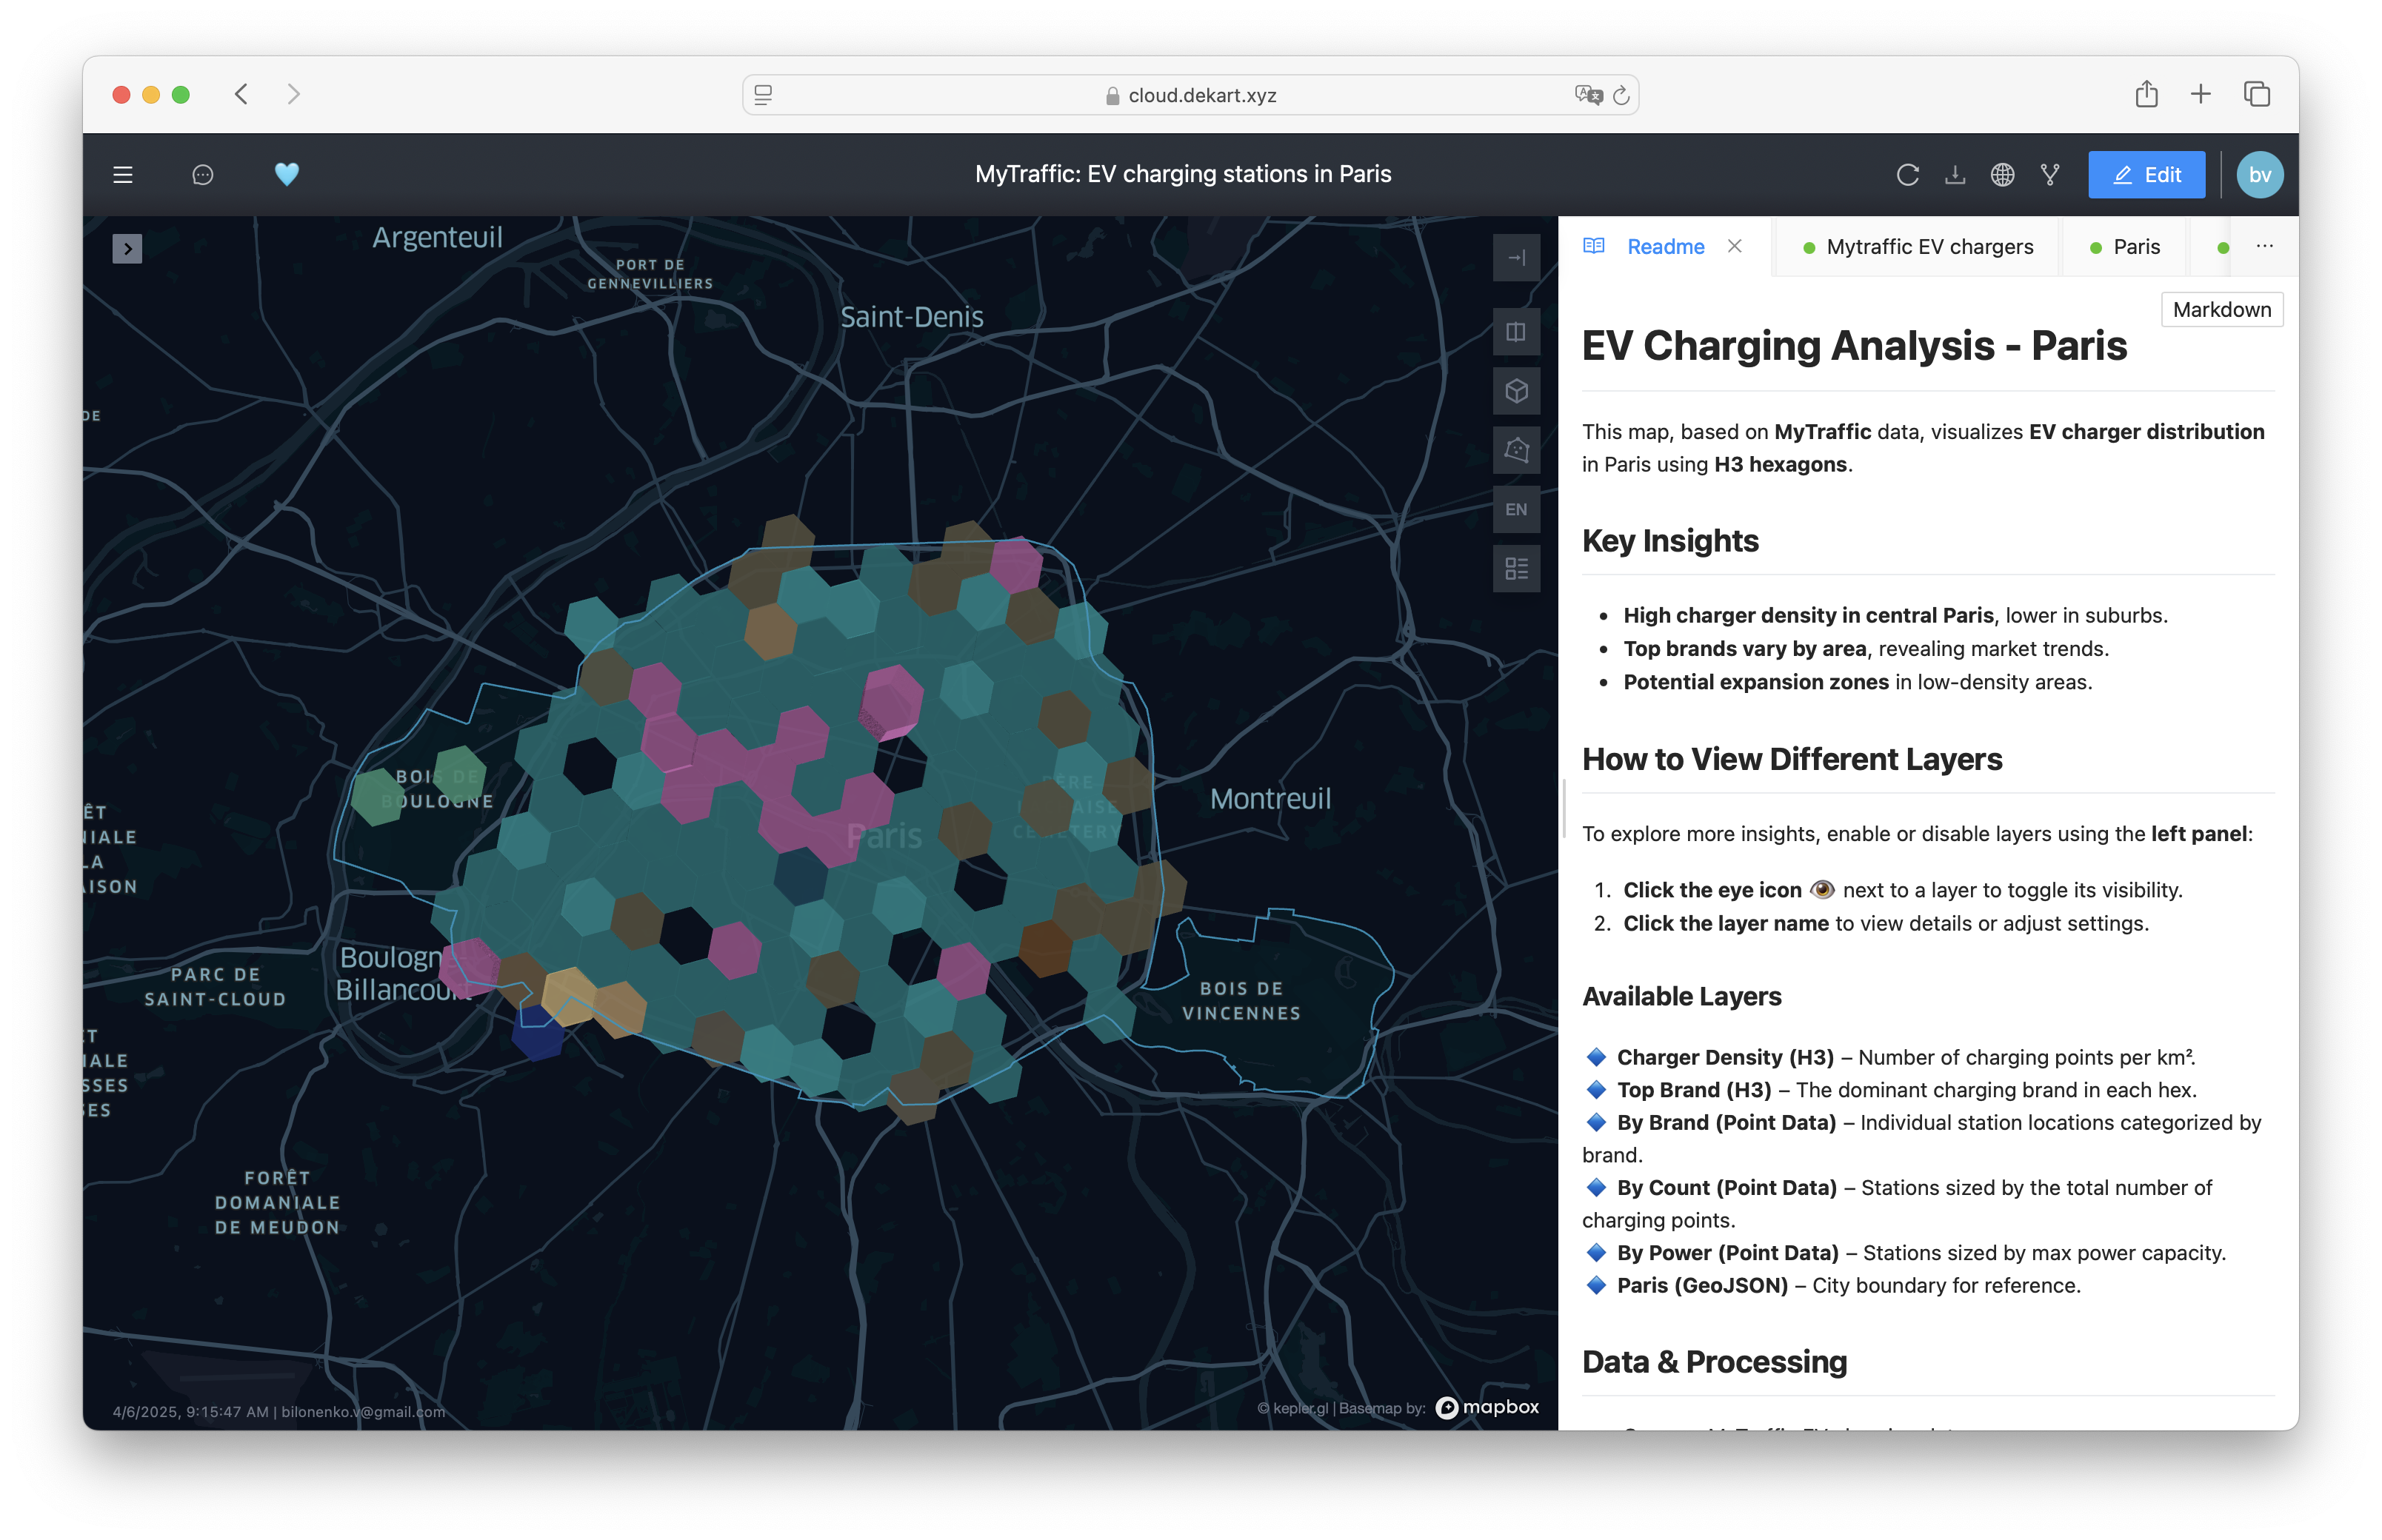
Task: Click the blue heart icon
Action: (x=286, y=174)
